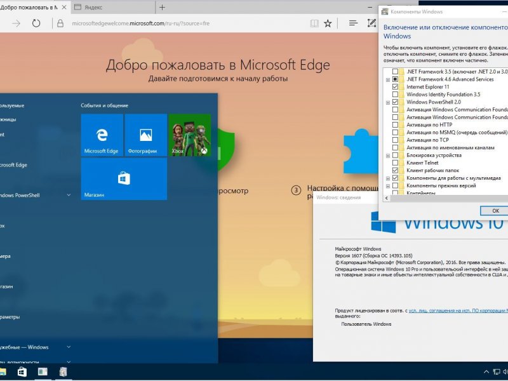Expand .NET Framework 4.6 Advanced Services node
The width and height of the screenshot is (508, 381).
(x=388, y=79)
